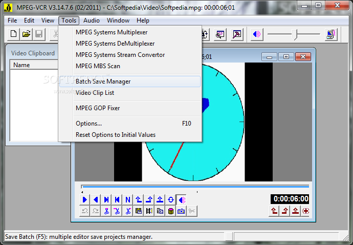Image resolution: width=353 pixels, height=245 pixels.
Task: Adjust the main toolbar volume slider
Action: [x=294, y=34]
